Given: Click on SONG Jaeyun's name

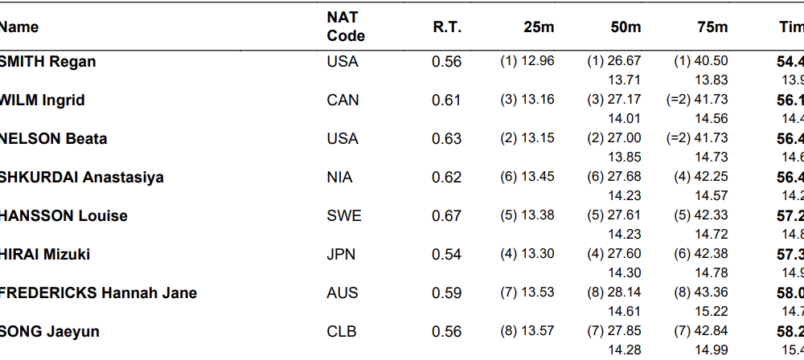Looking at the screenshot, I should (50, 332).
